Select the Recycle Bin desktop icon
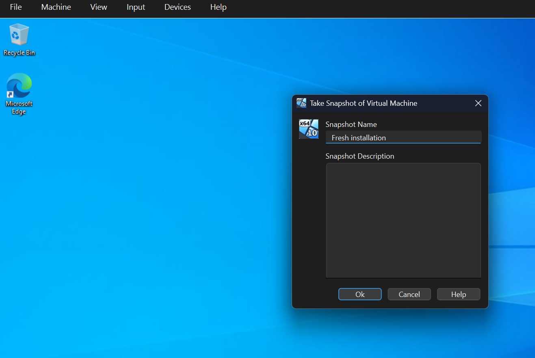Screen dimensions: 535x358 (19, 35)
